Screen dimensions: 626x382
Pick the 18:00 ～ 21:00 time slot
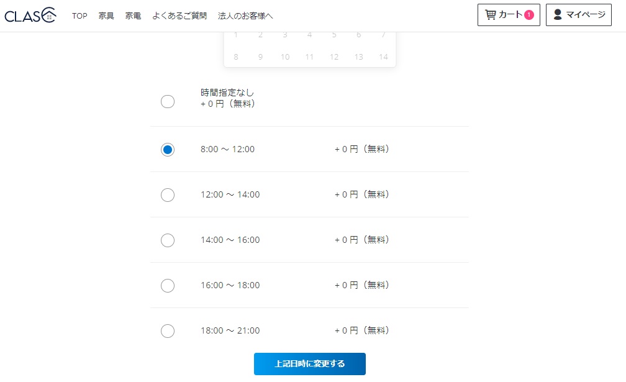[x=168, y=331]
